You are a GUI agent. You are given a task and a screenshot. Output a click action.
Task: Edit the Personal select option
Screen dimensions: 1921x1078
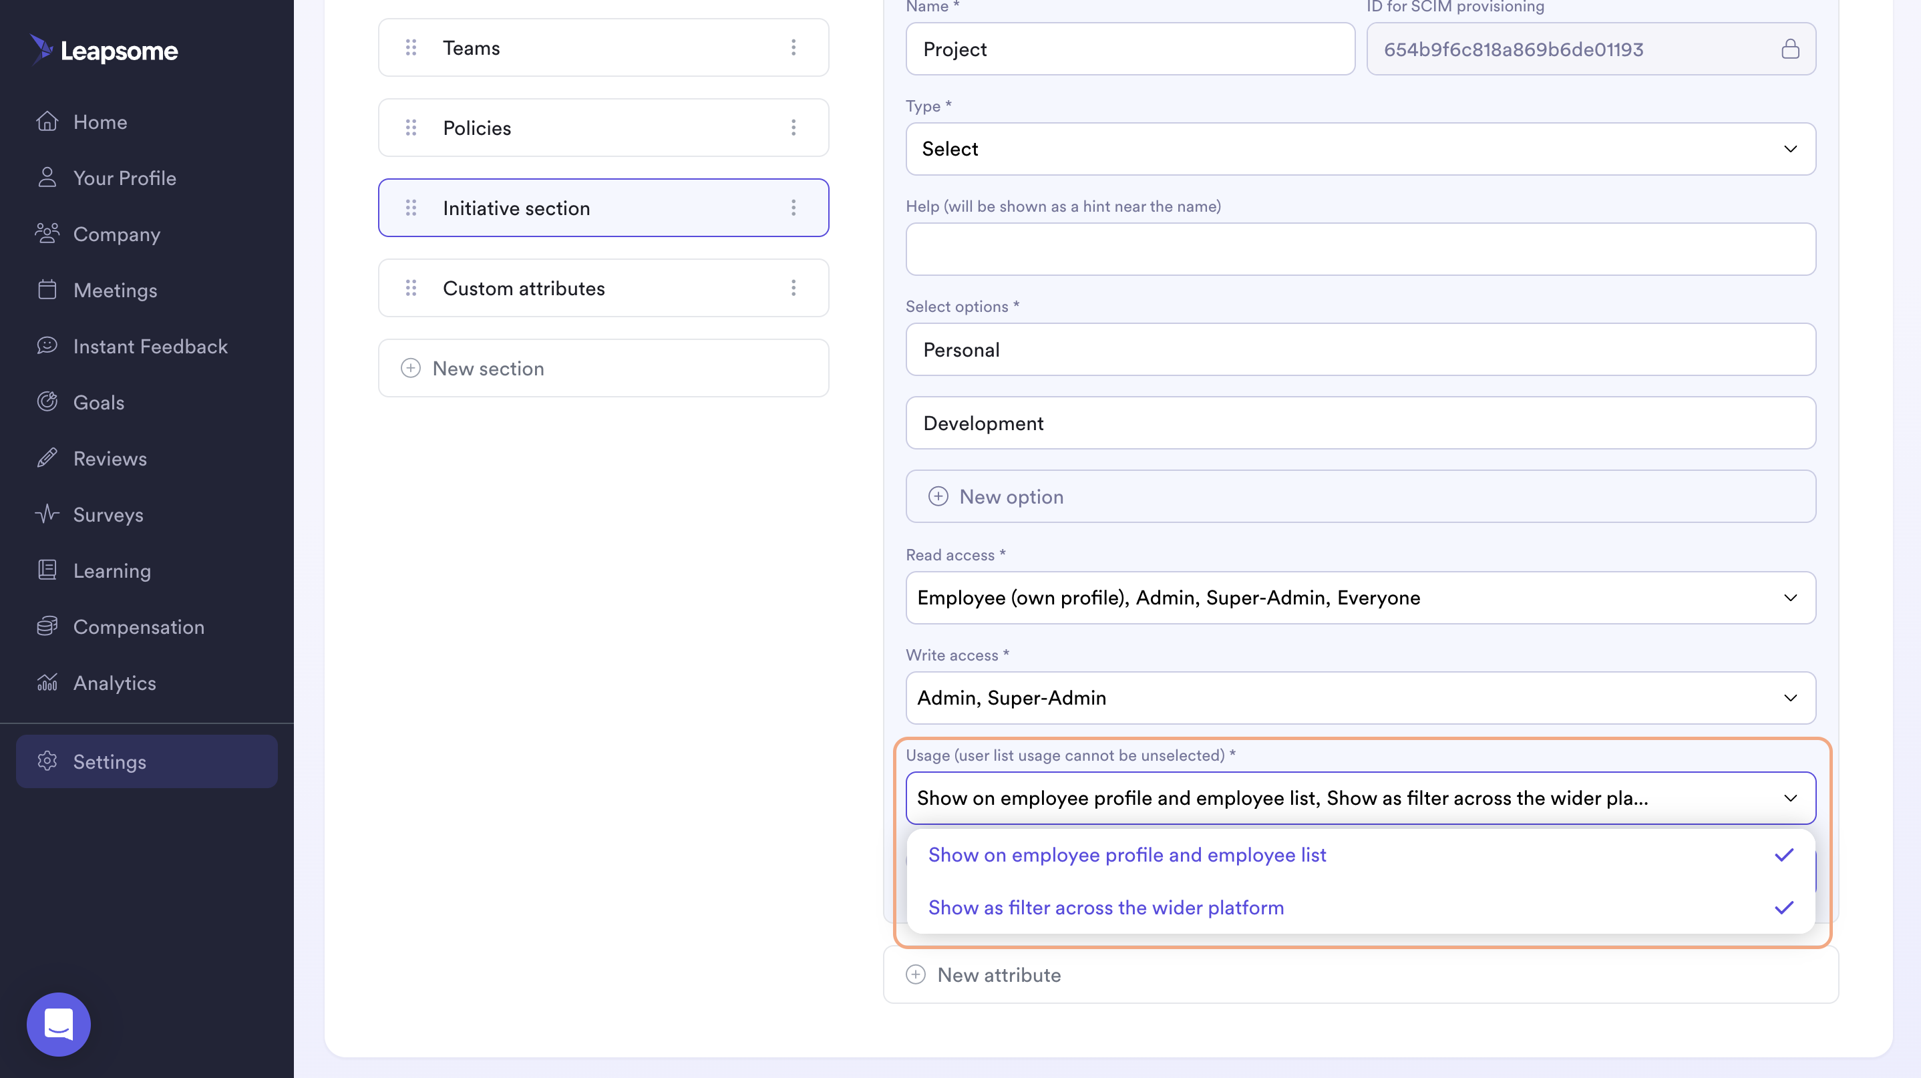pyautogui.click(x=1360, y=349)
